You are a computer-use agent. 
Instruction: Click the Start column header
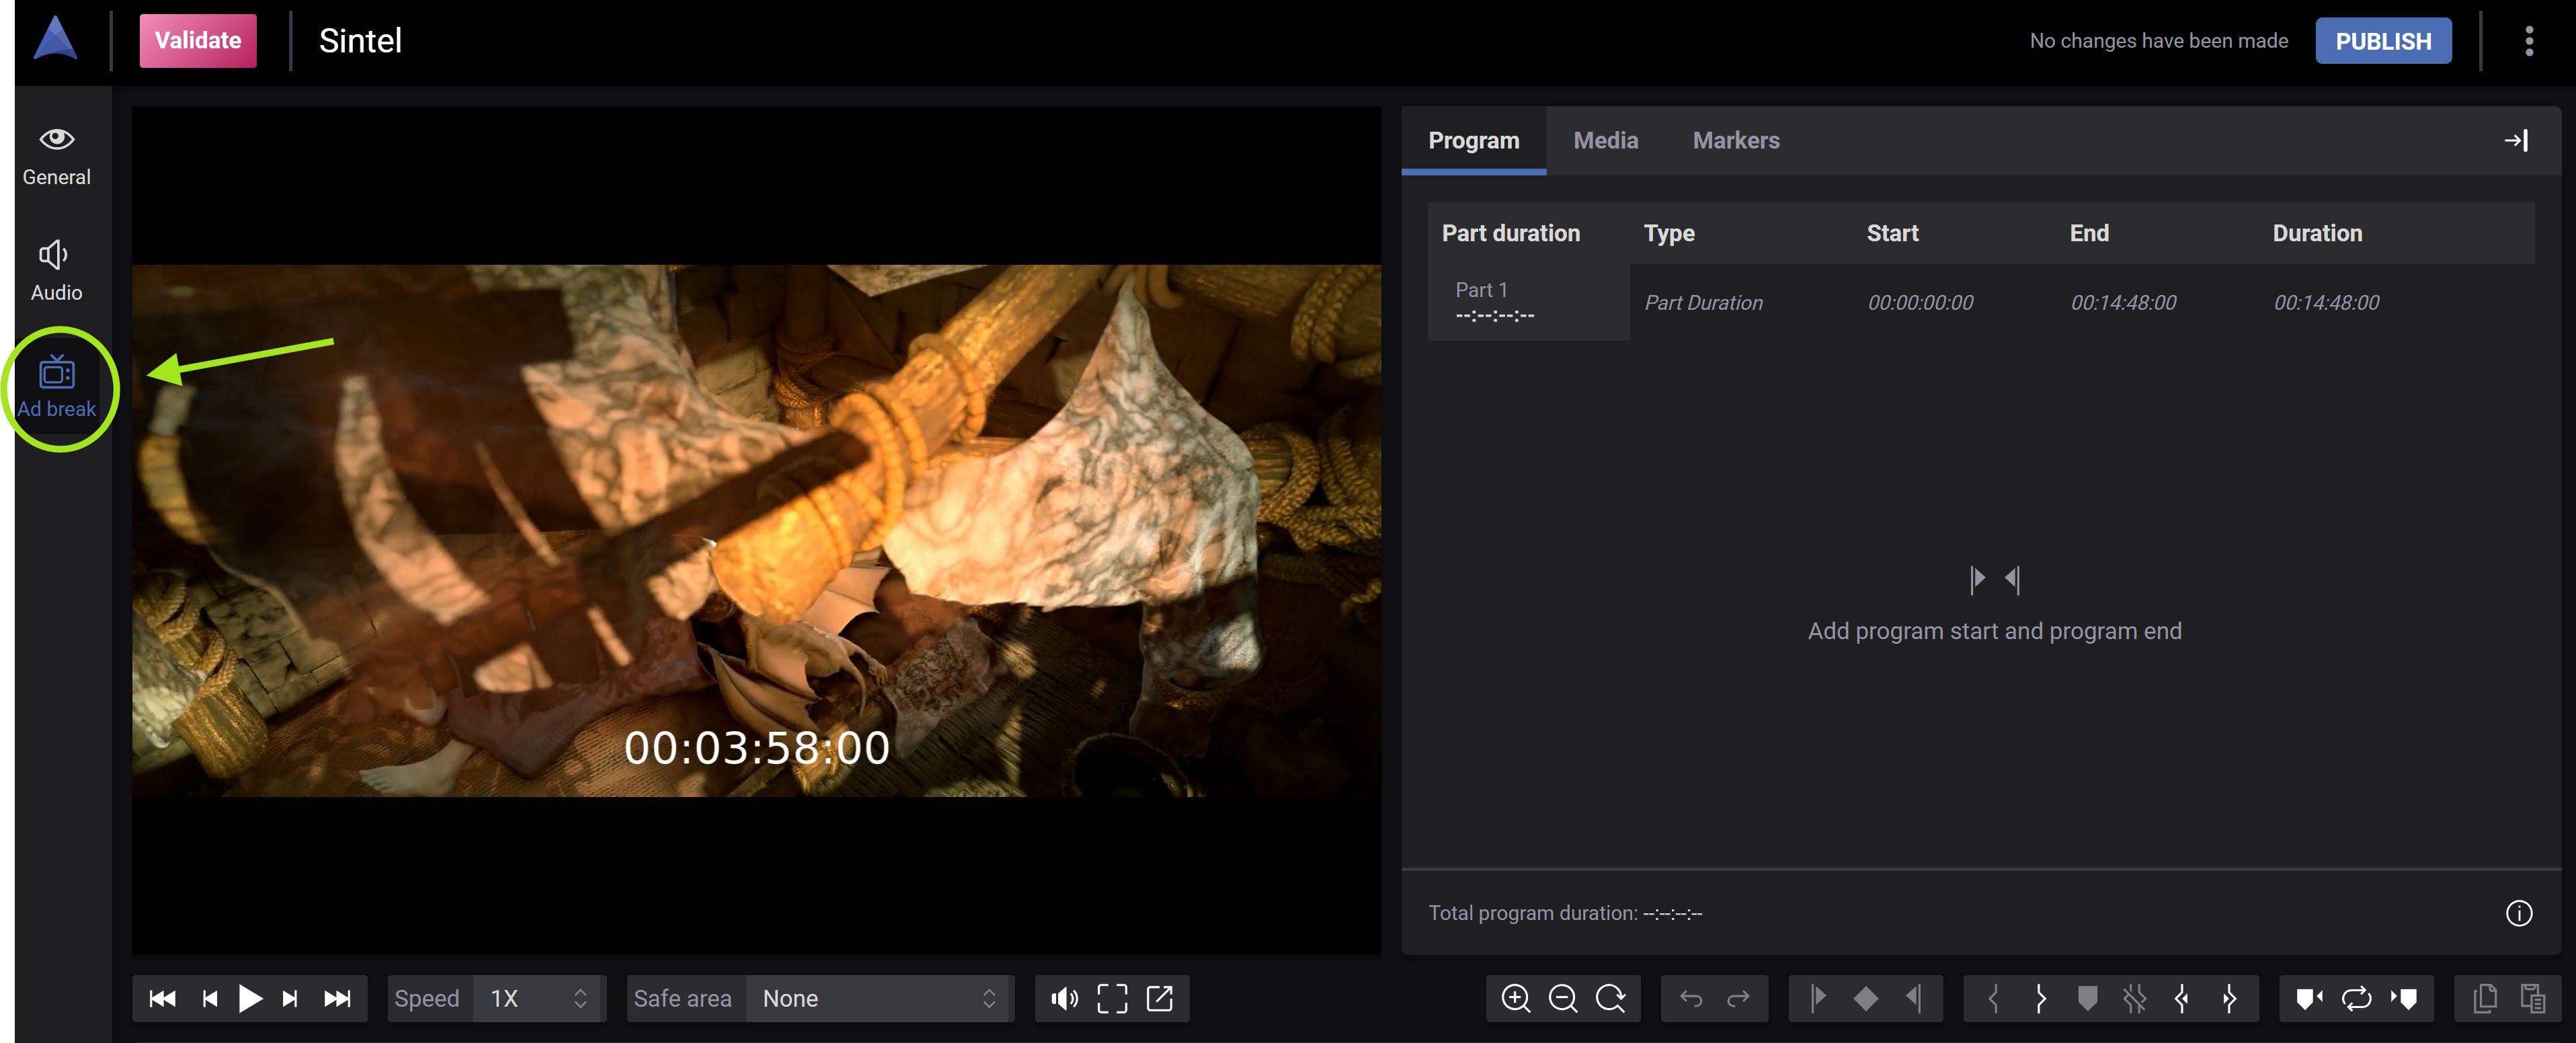1892,233
